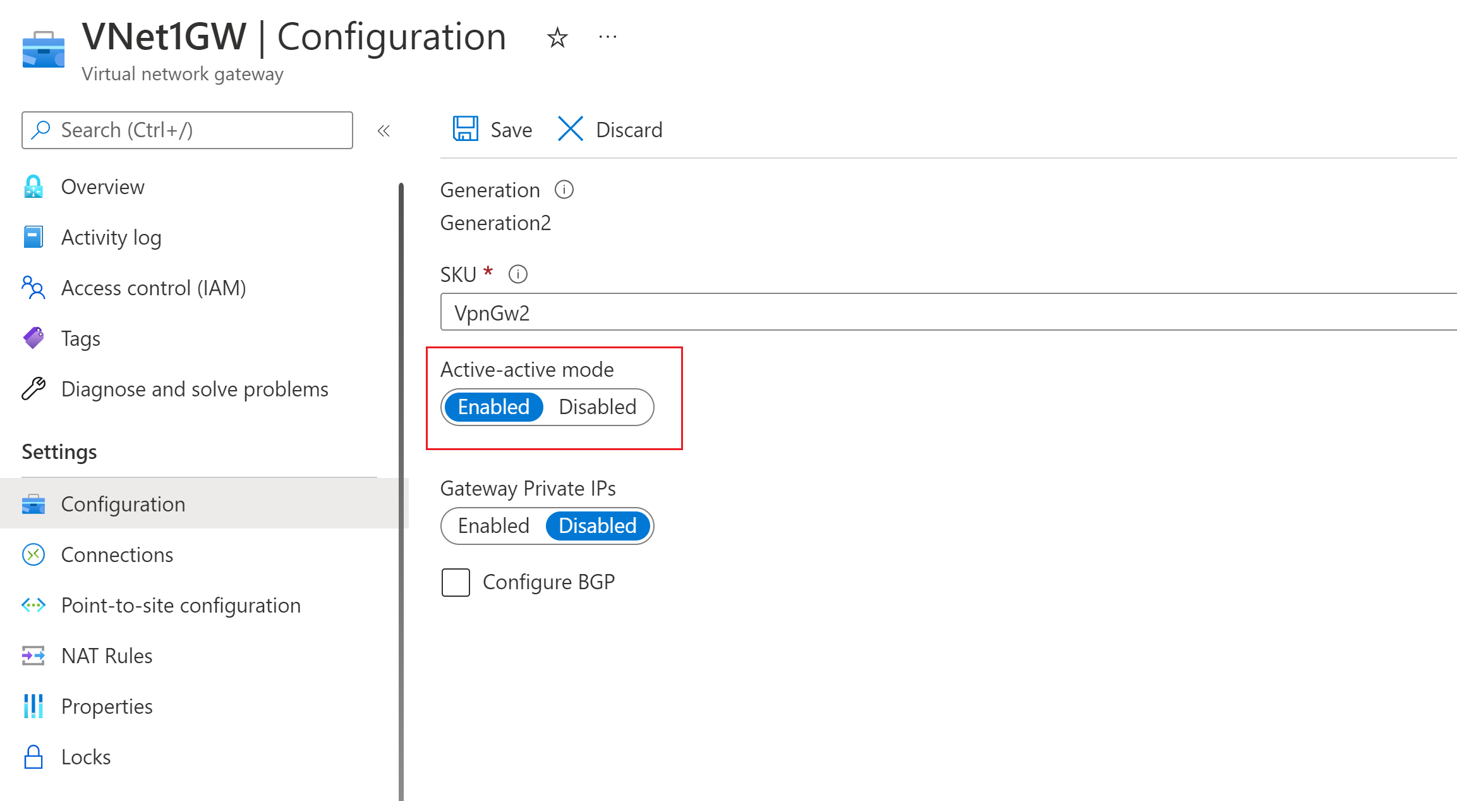Screen dimensions: 1457x801
Task: Click the favorite star icon
Action: point(557,38)
